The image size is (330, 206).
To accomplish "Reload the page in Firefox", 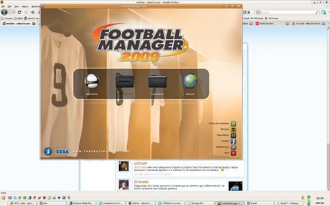I will 19,12.
